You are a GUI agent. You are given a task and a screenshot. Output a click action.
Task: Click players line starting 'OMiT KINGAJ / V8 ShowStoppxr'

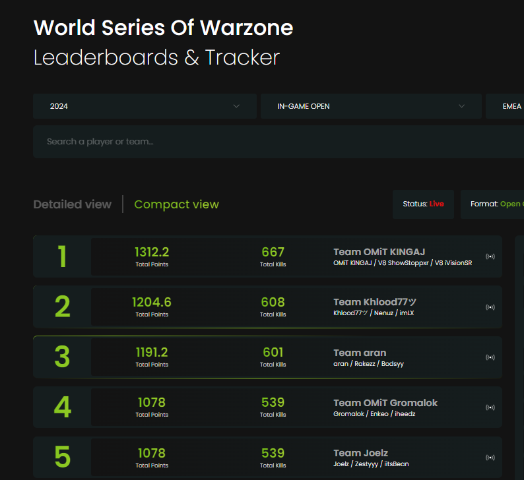[x=403, y=263]
